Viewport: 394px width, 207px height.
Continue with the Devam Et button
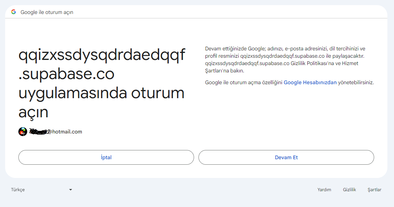[x=286, y=157]
